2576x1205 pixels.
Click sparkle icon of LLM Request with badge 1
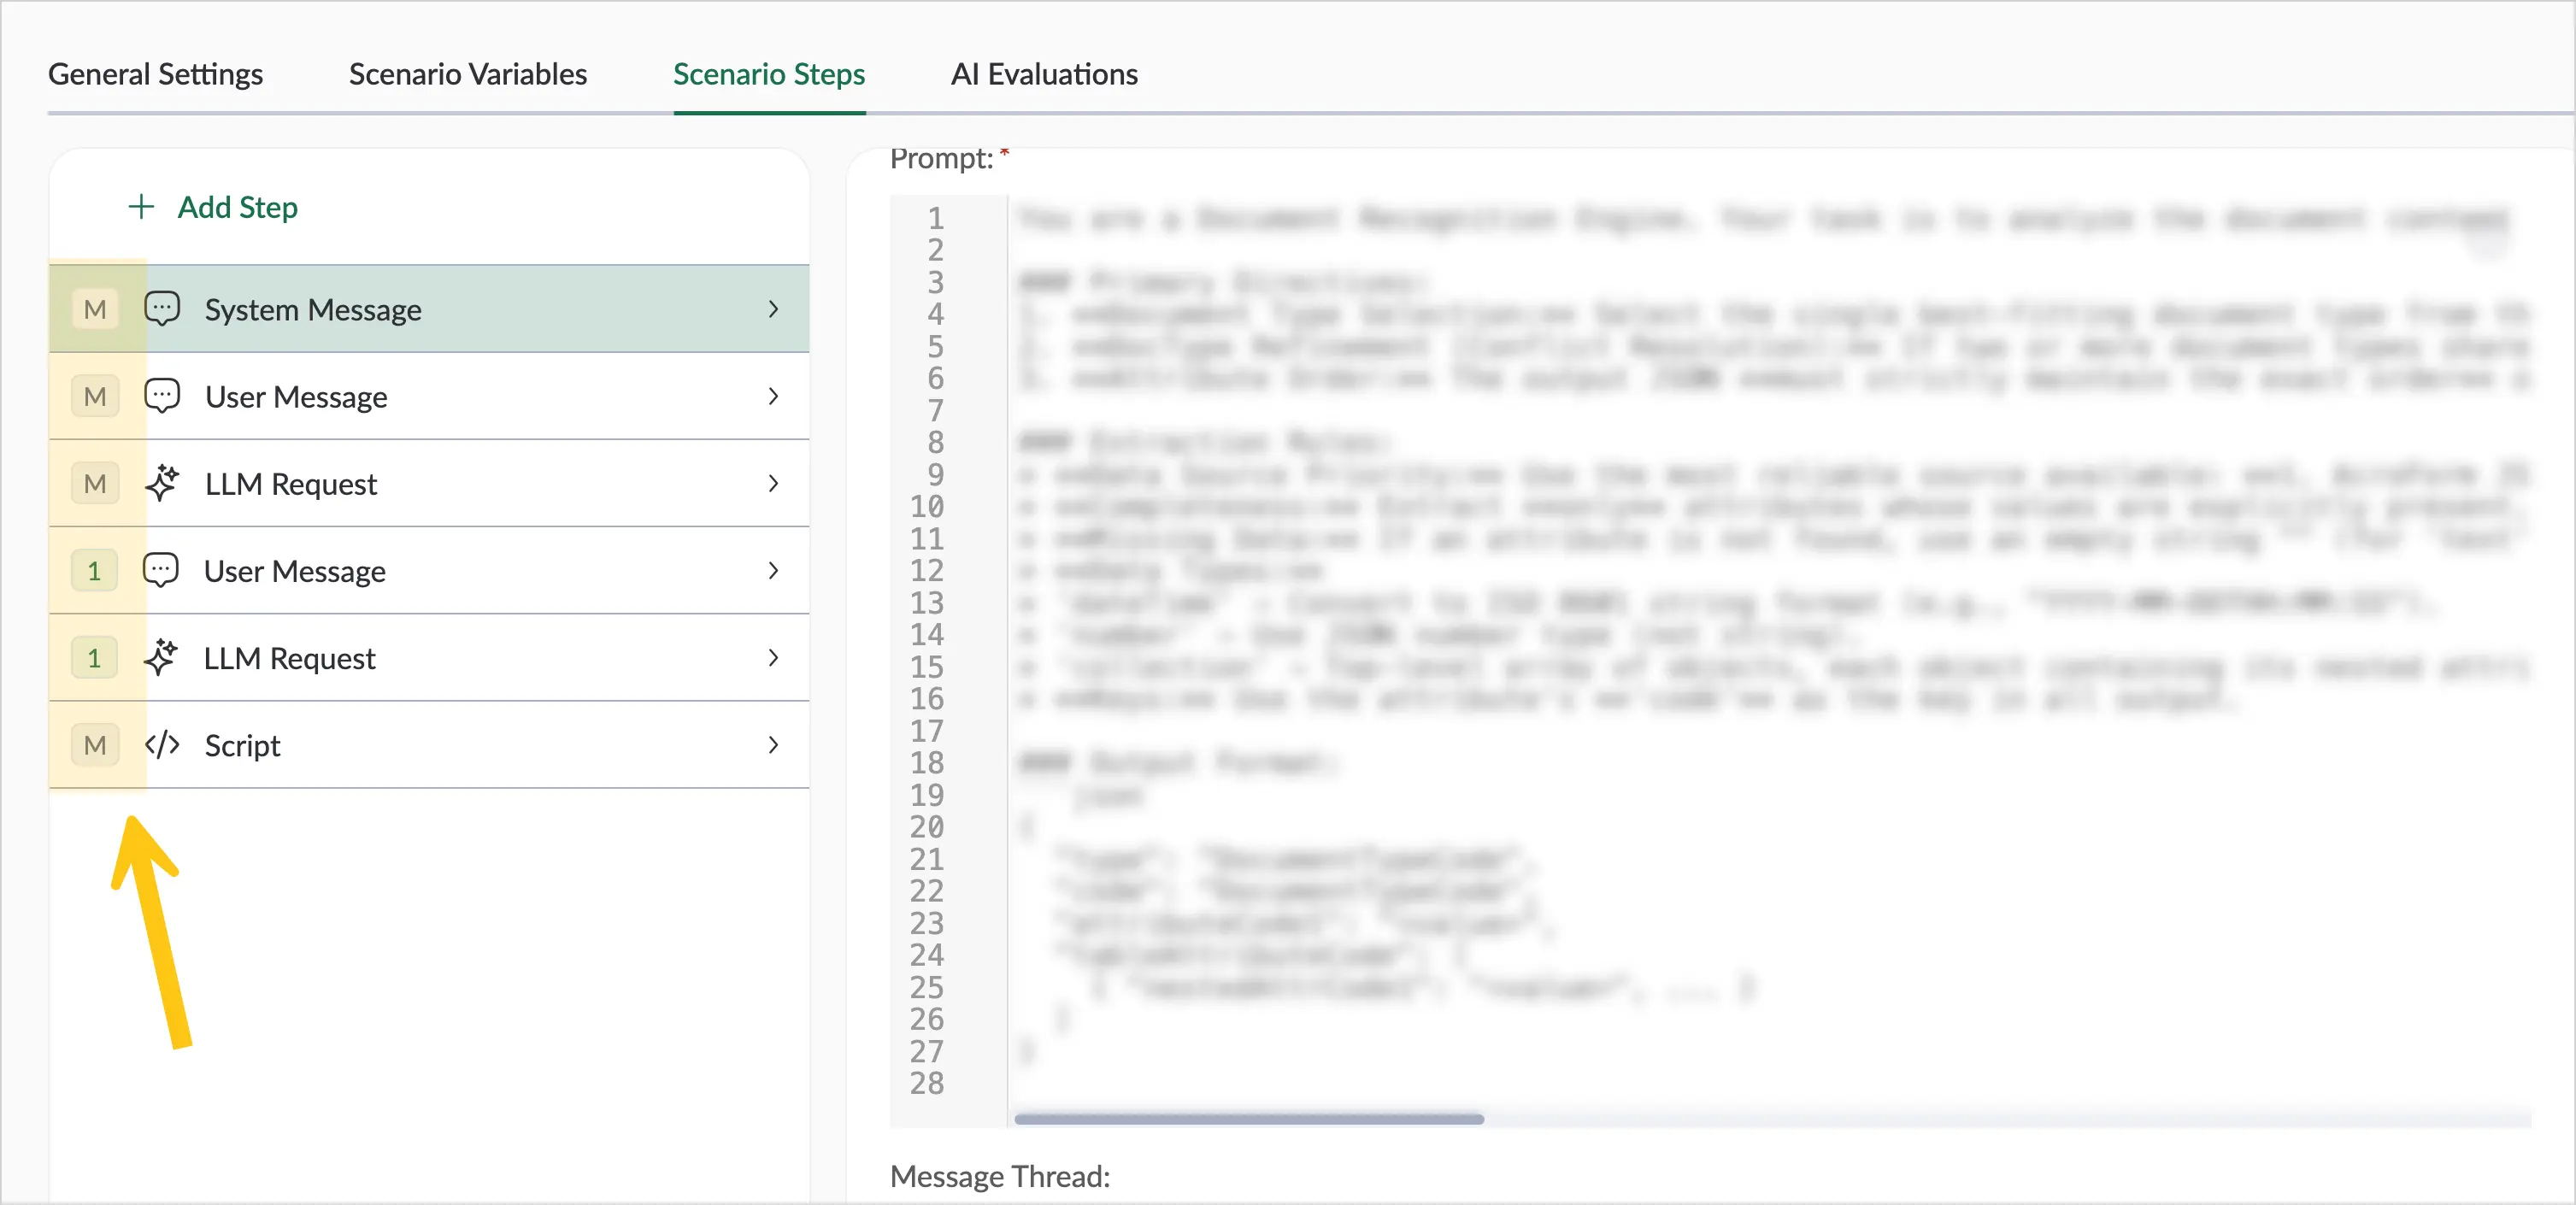[x=161, y=657]
